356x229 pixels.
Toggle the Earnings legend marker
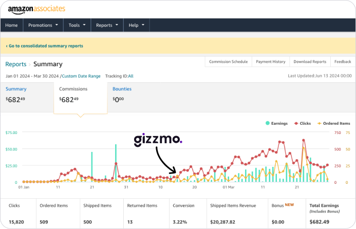coord(268,123)
